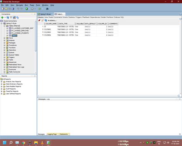The image size is (182, 146).
Task: Click the Refresh connections icon
Action: [x=8, y=17]
